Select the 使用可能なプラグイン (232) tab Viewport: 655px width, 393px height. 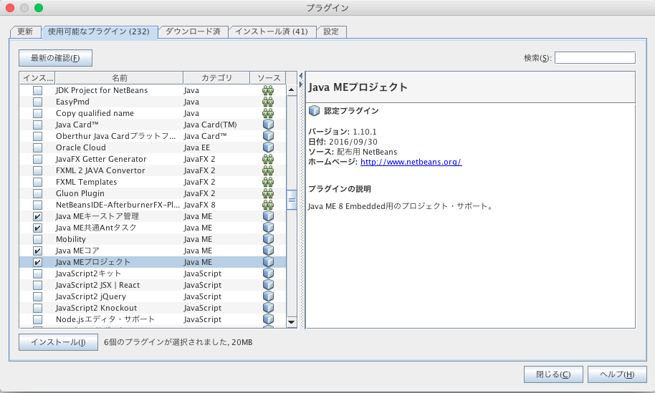coord(99,31)
